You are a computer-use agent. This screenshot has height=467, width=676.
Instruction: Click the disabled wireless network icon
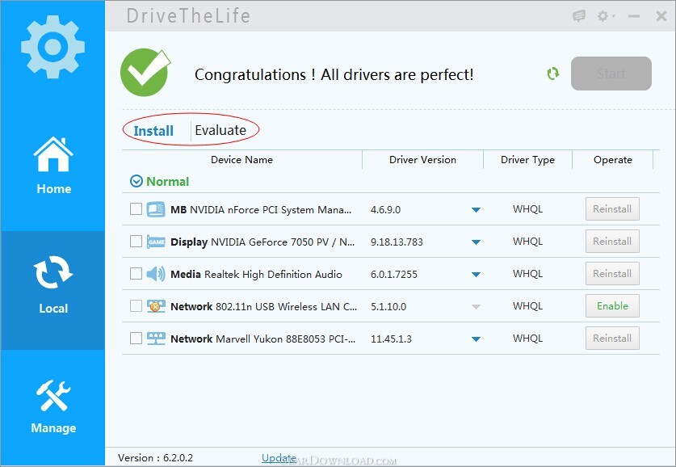[x=156, y=306]
